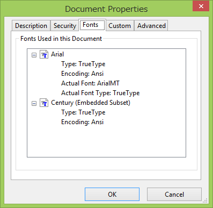This screenshot has width=213, height=208.
Task: Select the Fonts tab
Action: (92, 25)
